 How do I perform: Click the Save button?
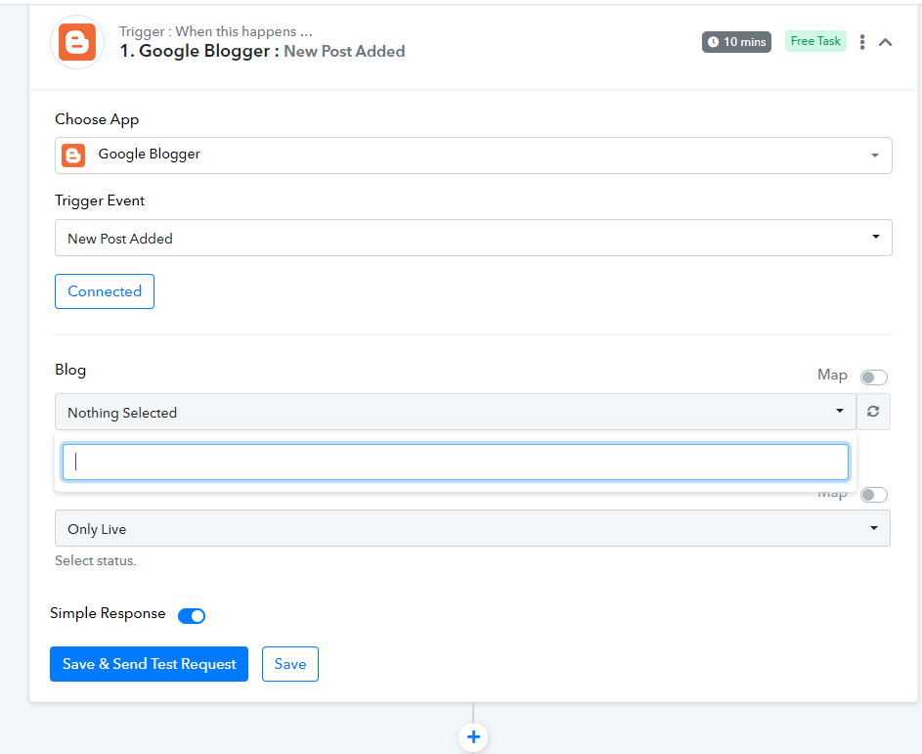(x=289, y=664)
